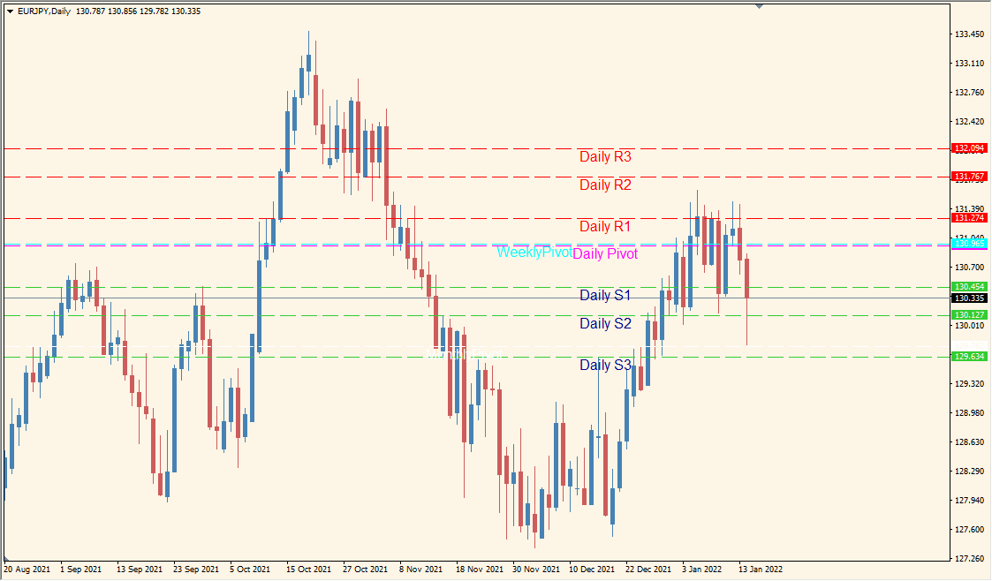Image resolution: width=992 pixels, height=581 pixels.
Task: Click the 1 Sep 2021 date label
Action: point(81,569)
